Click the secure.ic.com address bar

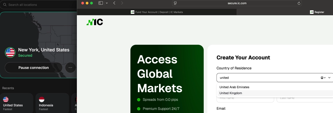point(237,3)
